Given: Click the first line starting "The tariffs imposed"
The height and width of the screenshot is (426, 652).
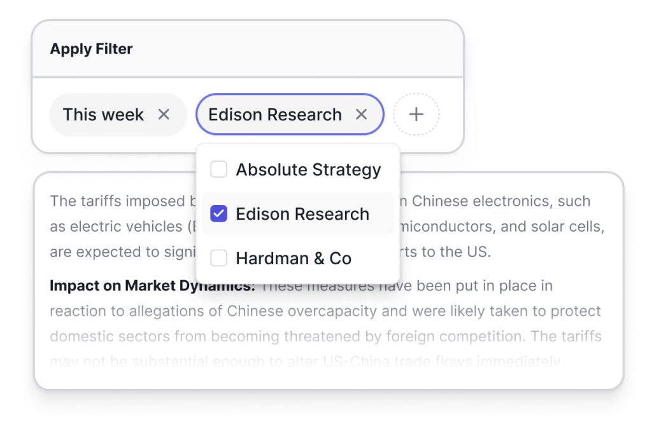Looking at the screenshot, I should (x=121, y=201).
